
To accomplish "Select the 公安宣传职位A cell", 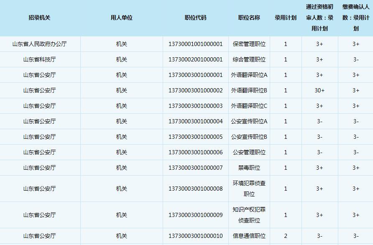I will point(249,121).
